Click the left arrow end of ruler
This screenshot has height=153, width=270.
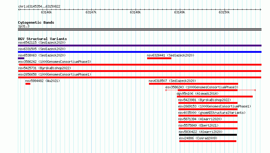pyautogui.click(x=19, y=9)
